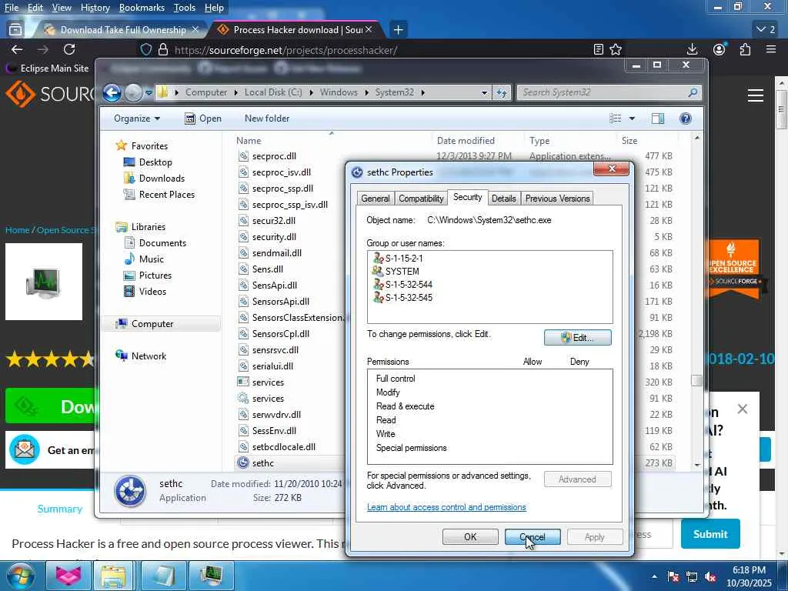
Task: Show hidden tray icons
Action: click(654, 576)
